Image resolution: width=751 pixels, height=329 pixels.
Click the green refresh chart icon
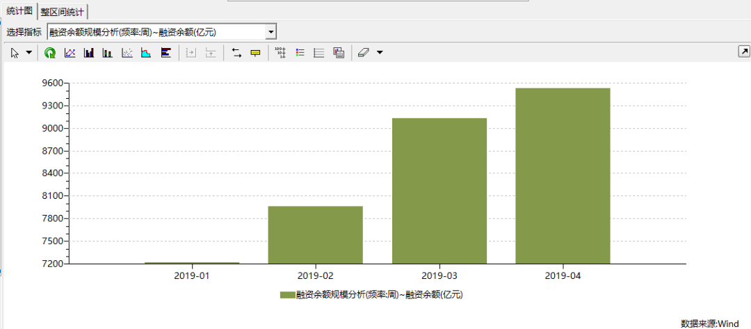[x=50, y=53]
